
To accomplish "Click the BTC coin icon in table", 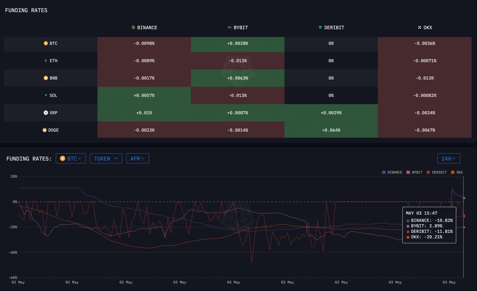I will tap(46, 43).
